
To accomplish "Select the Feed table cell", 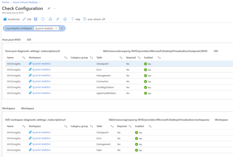I will click(99, 150).
